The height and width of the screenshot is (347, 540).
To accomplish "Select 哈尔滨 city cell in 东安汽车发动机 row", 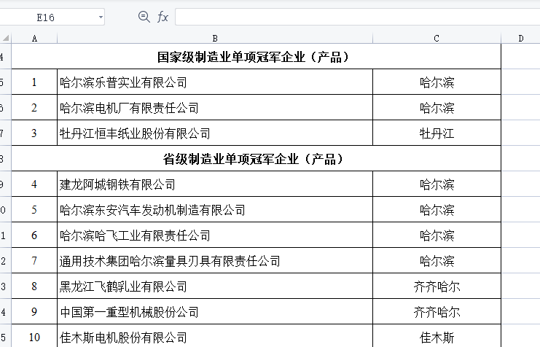I will tap(437, 209).
